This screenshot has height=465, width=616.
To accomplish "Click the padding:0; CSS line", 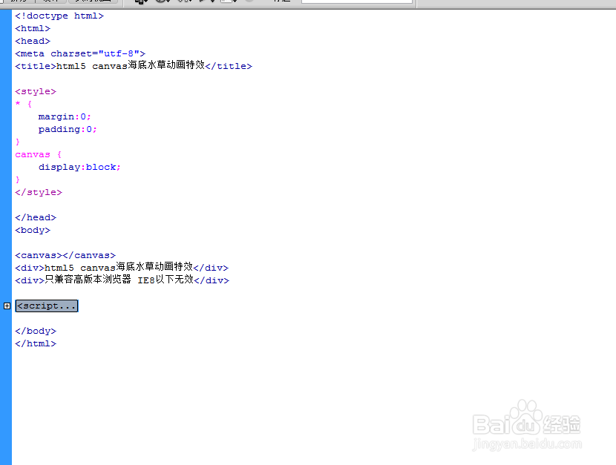I will tap(68, 129).
